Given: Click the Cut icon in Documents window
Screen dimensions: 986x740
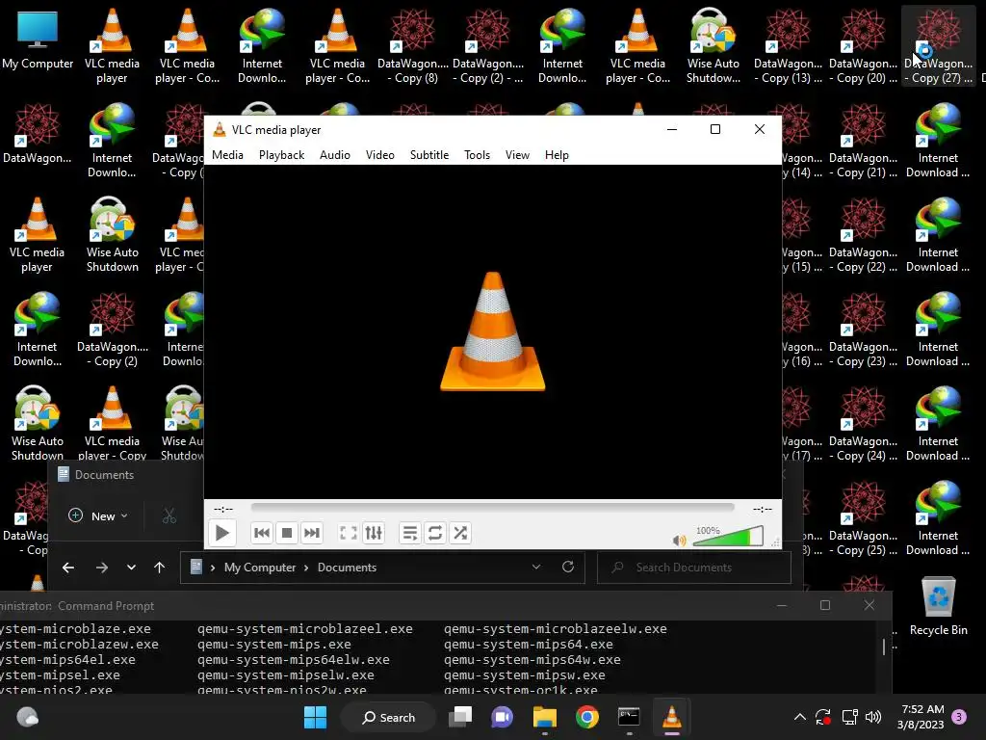Looking at the screenshot, I should 169,516.
